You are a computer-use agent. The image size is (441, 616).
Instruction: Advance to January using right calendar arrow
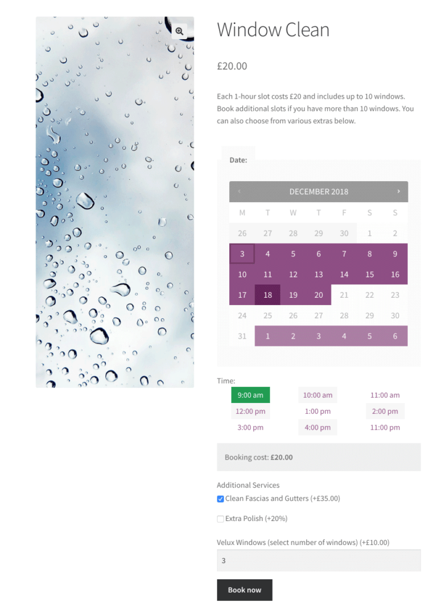(398, 191)
